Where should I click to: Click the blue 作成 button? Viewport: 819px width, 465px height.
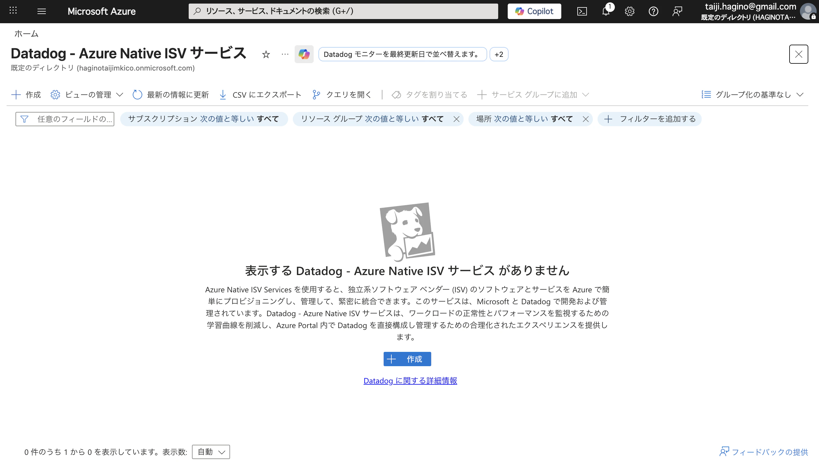(407, 359)
